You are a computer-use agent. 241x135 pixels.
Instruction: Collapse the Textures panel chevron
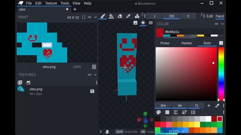tap(95, 75)
